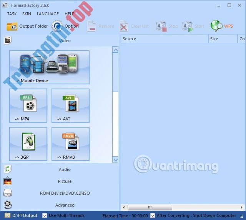This screenshot has width=246, height=220.
Task: Click the resize grip in status bar
Action: pos(242,216)
